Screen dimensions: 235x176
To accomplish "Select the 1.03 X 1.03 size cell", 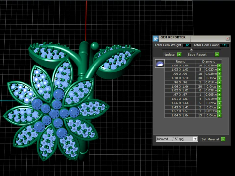I will coord(180,70).
